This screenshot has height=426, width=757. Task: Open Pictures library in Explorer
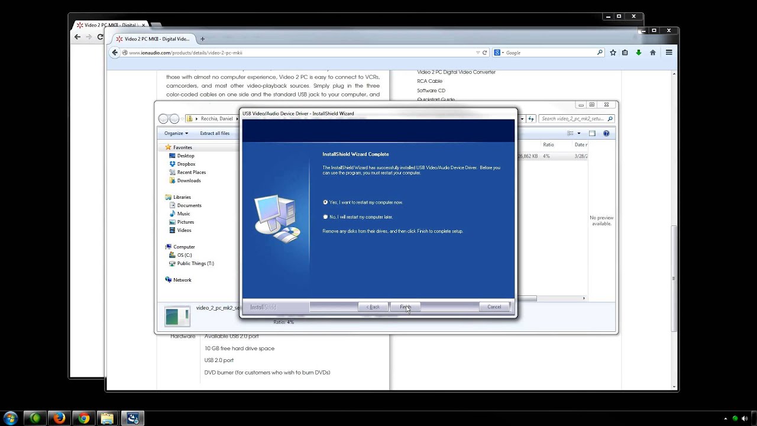pyautogui.click(x=186, y=222)
